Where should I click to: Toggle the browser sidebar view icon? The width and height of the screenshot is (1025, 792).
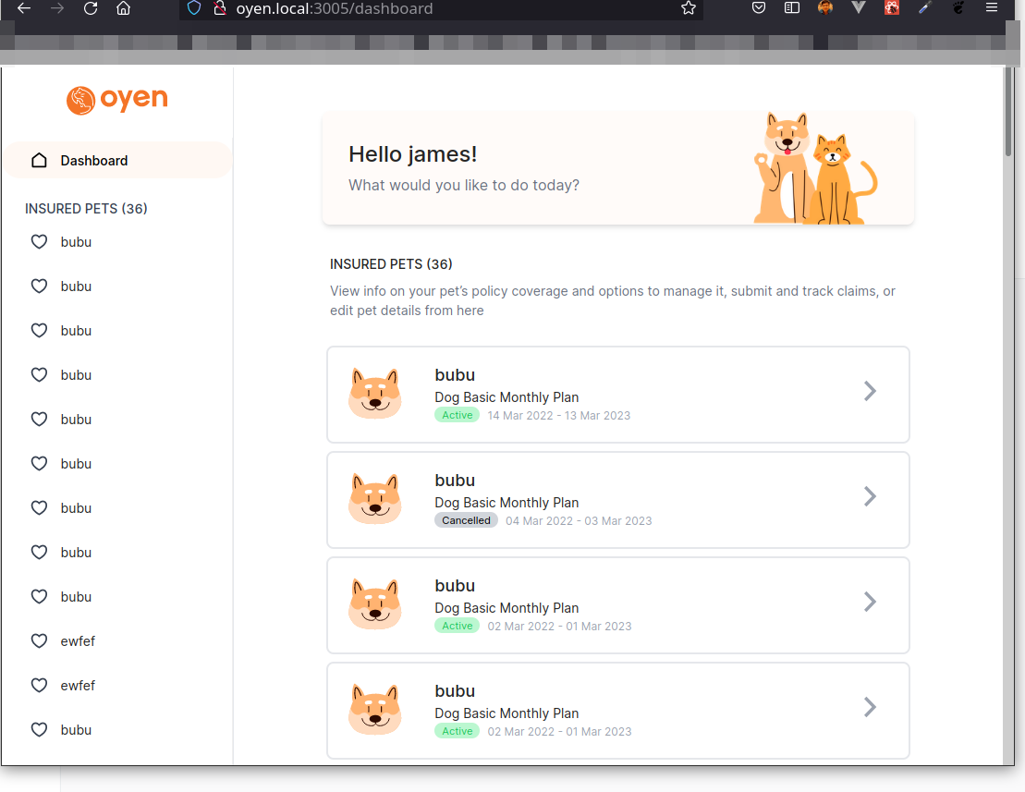tap(792, 8)
